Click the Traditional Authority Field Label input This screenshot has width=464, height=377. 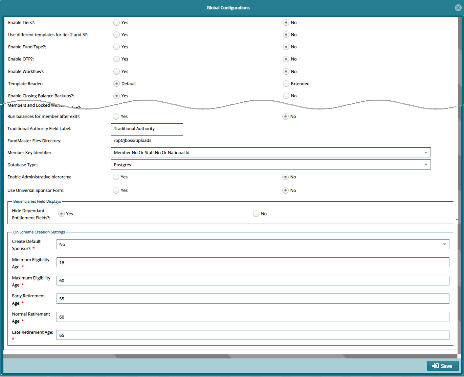[x=147, y=129]
